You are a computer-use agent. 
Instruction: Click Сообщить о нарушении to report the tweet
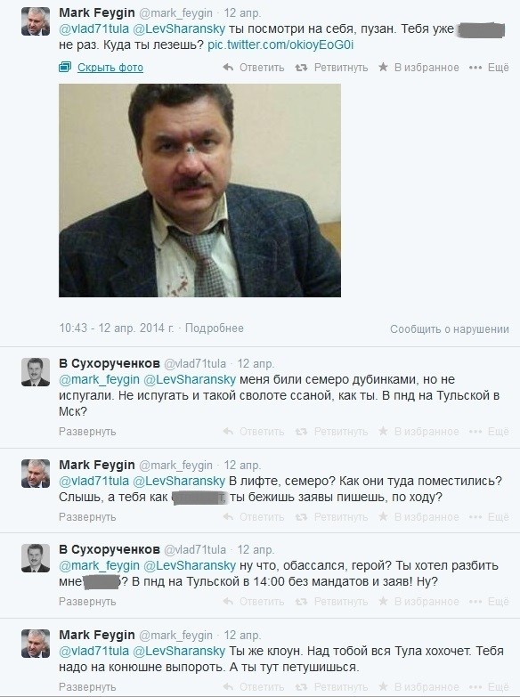[450, 329]
